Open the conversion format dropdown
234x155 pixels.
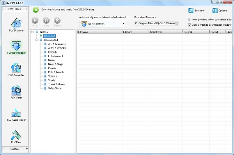[x=123, y=24]
